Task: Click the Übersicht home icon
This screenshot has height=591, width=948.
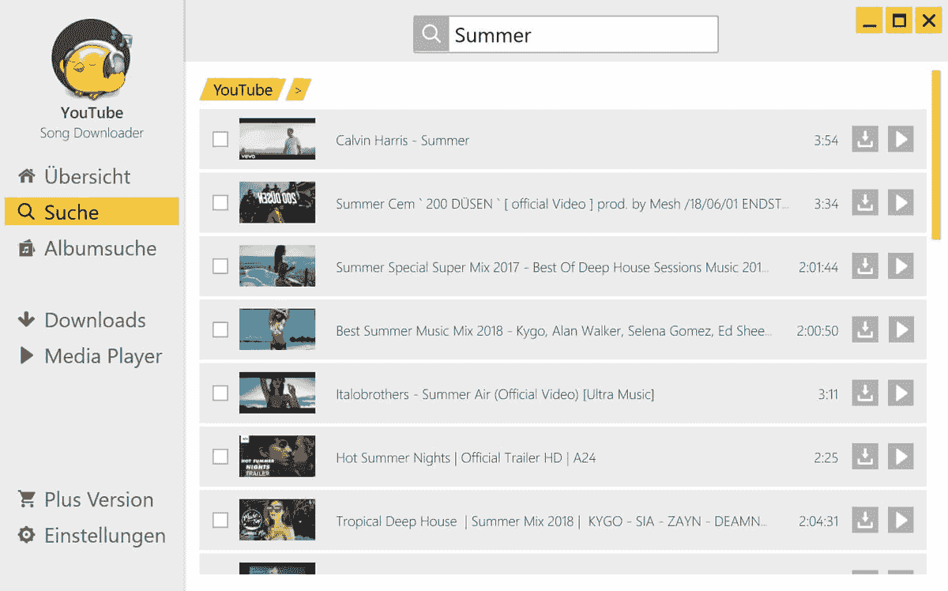Action: 27,175
